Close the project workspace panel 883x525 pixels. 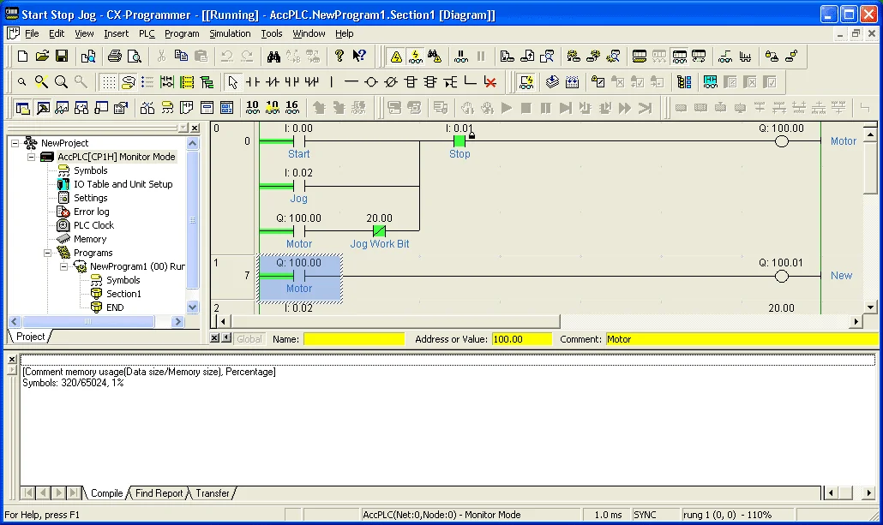pos(195,128)
